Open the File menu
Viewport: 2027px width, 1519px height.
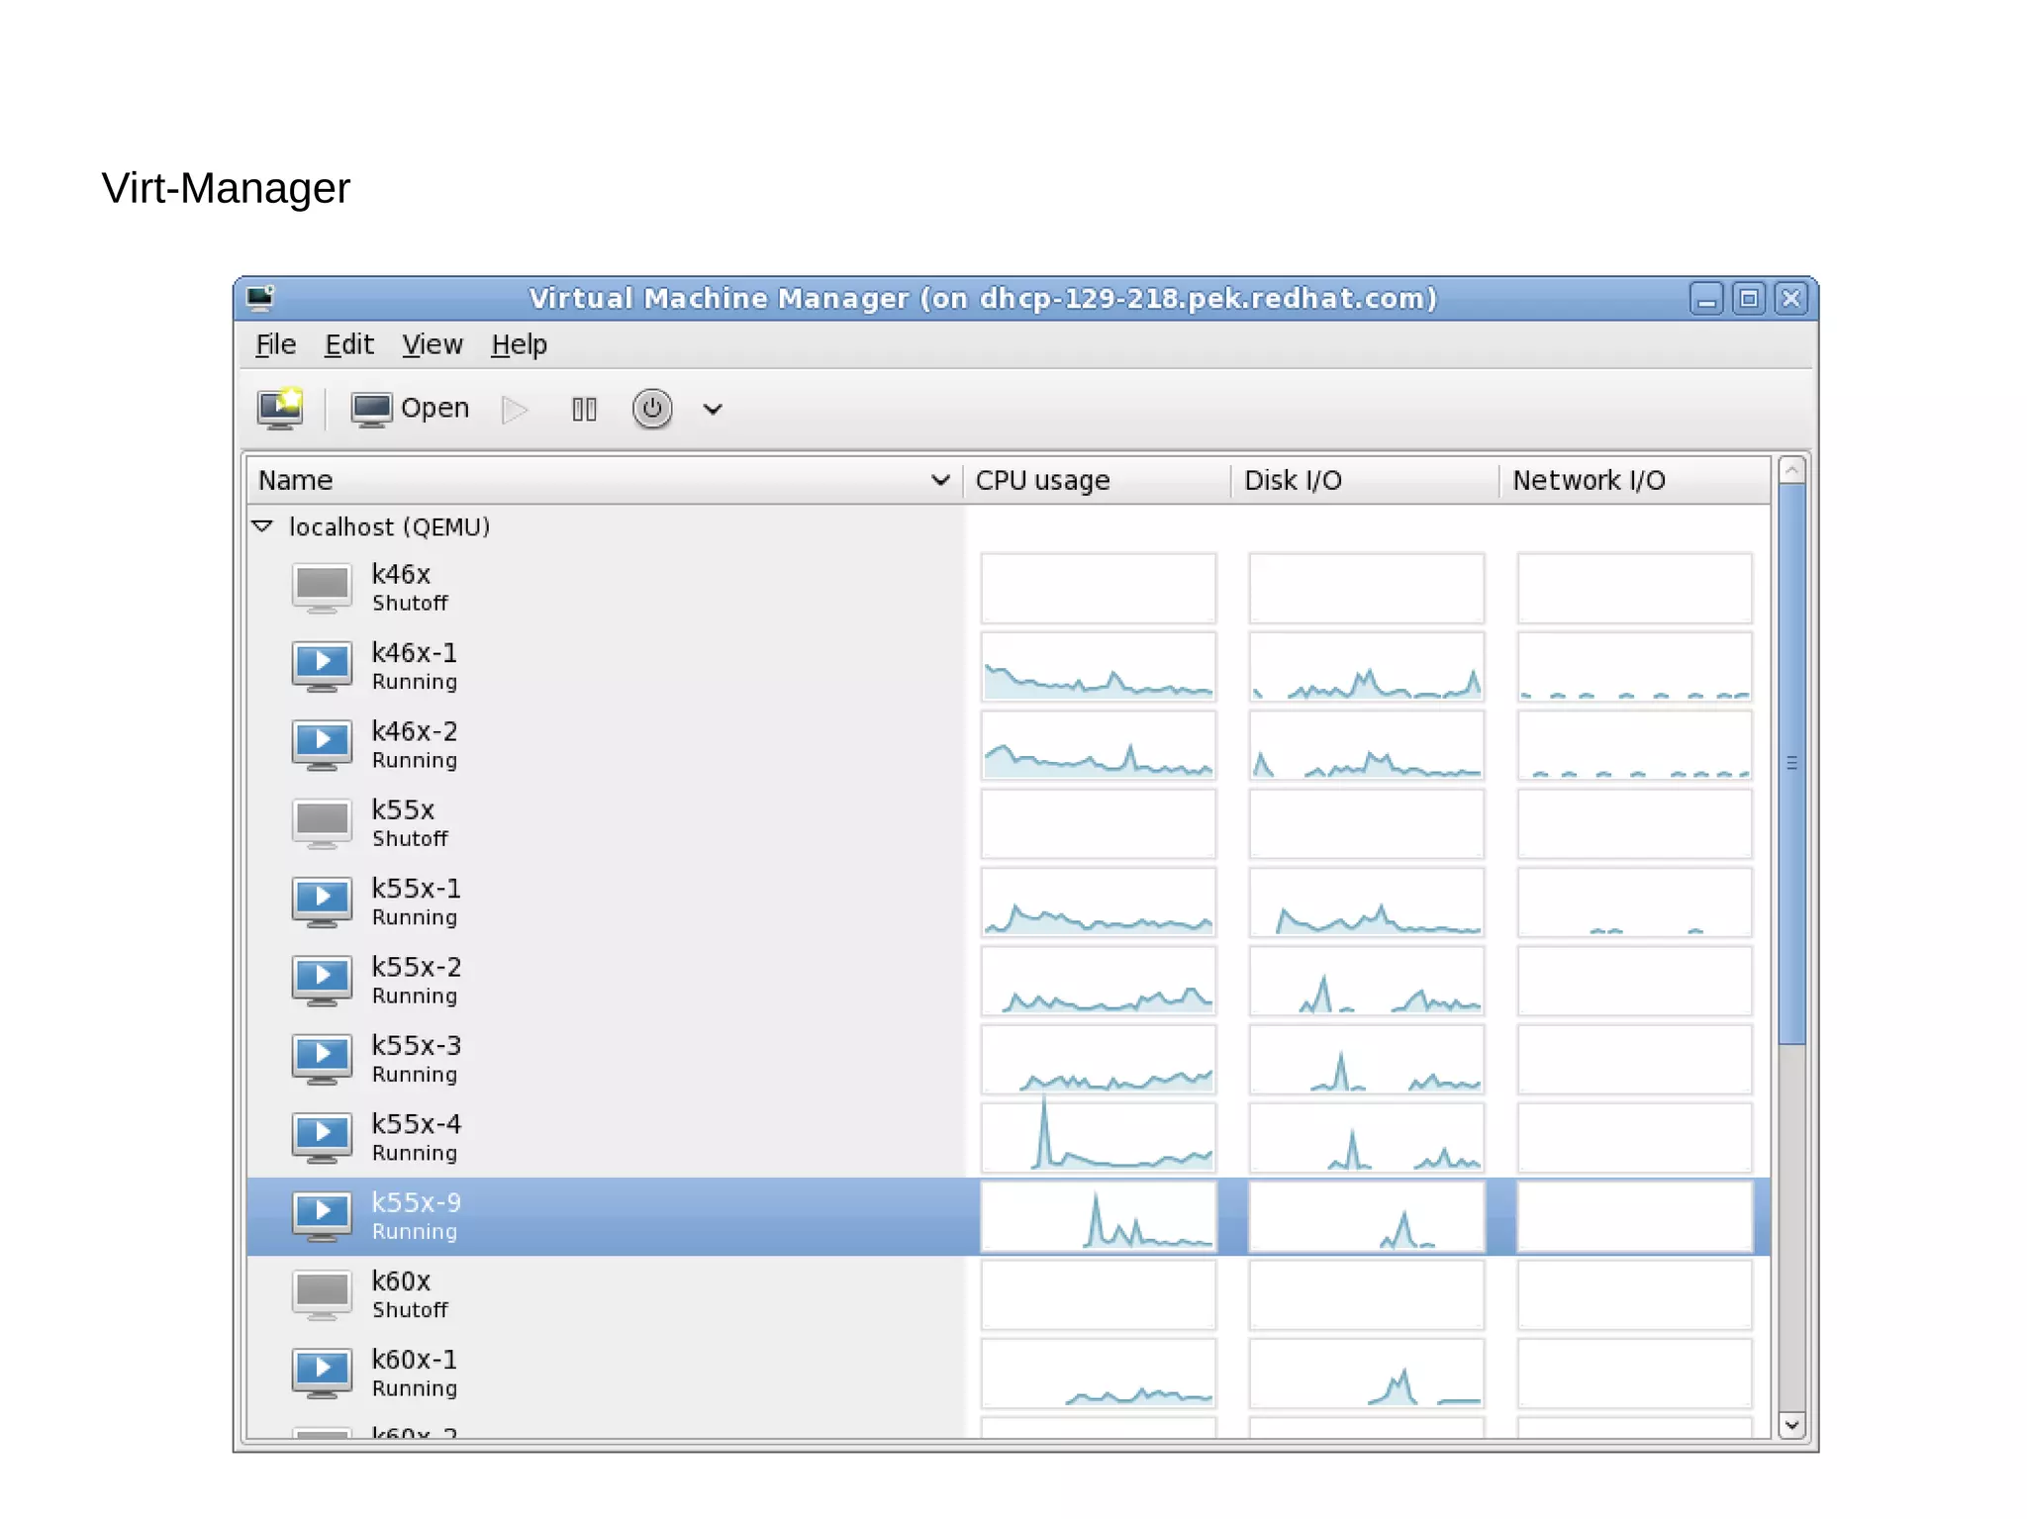coord(275,344)
